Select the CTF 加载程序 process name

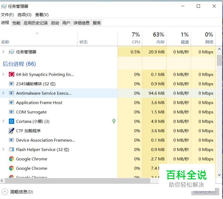(x=28, y=131)
